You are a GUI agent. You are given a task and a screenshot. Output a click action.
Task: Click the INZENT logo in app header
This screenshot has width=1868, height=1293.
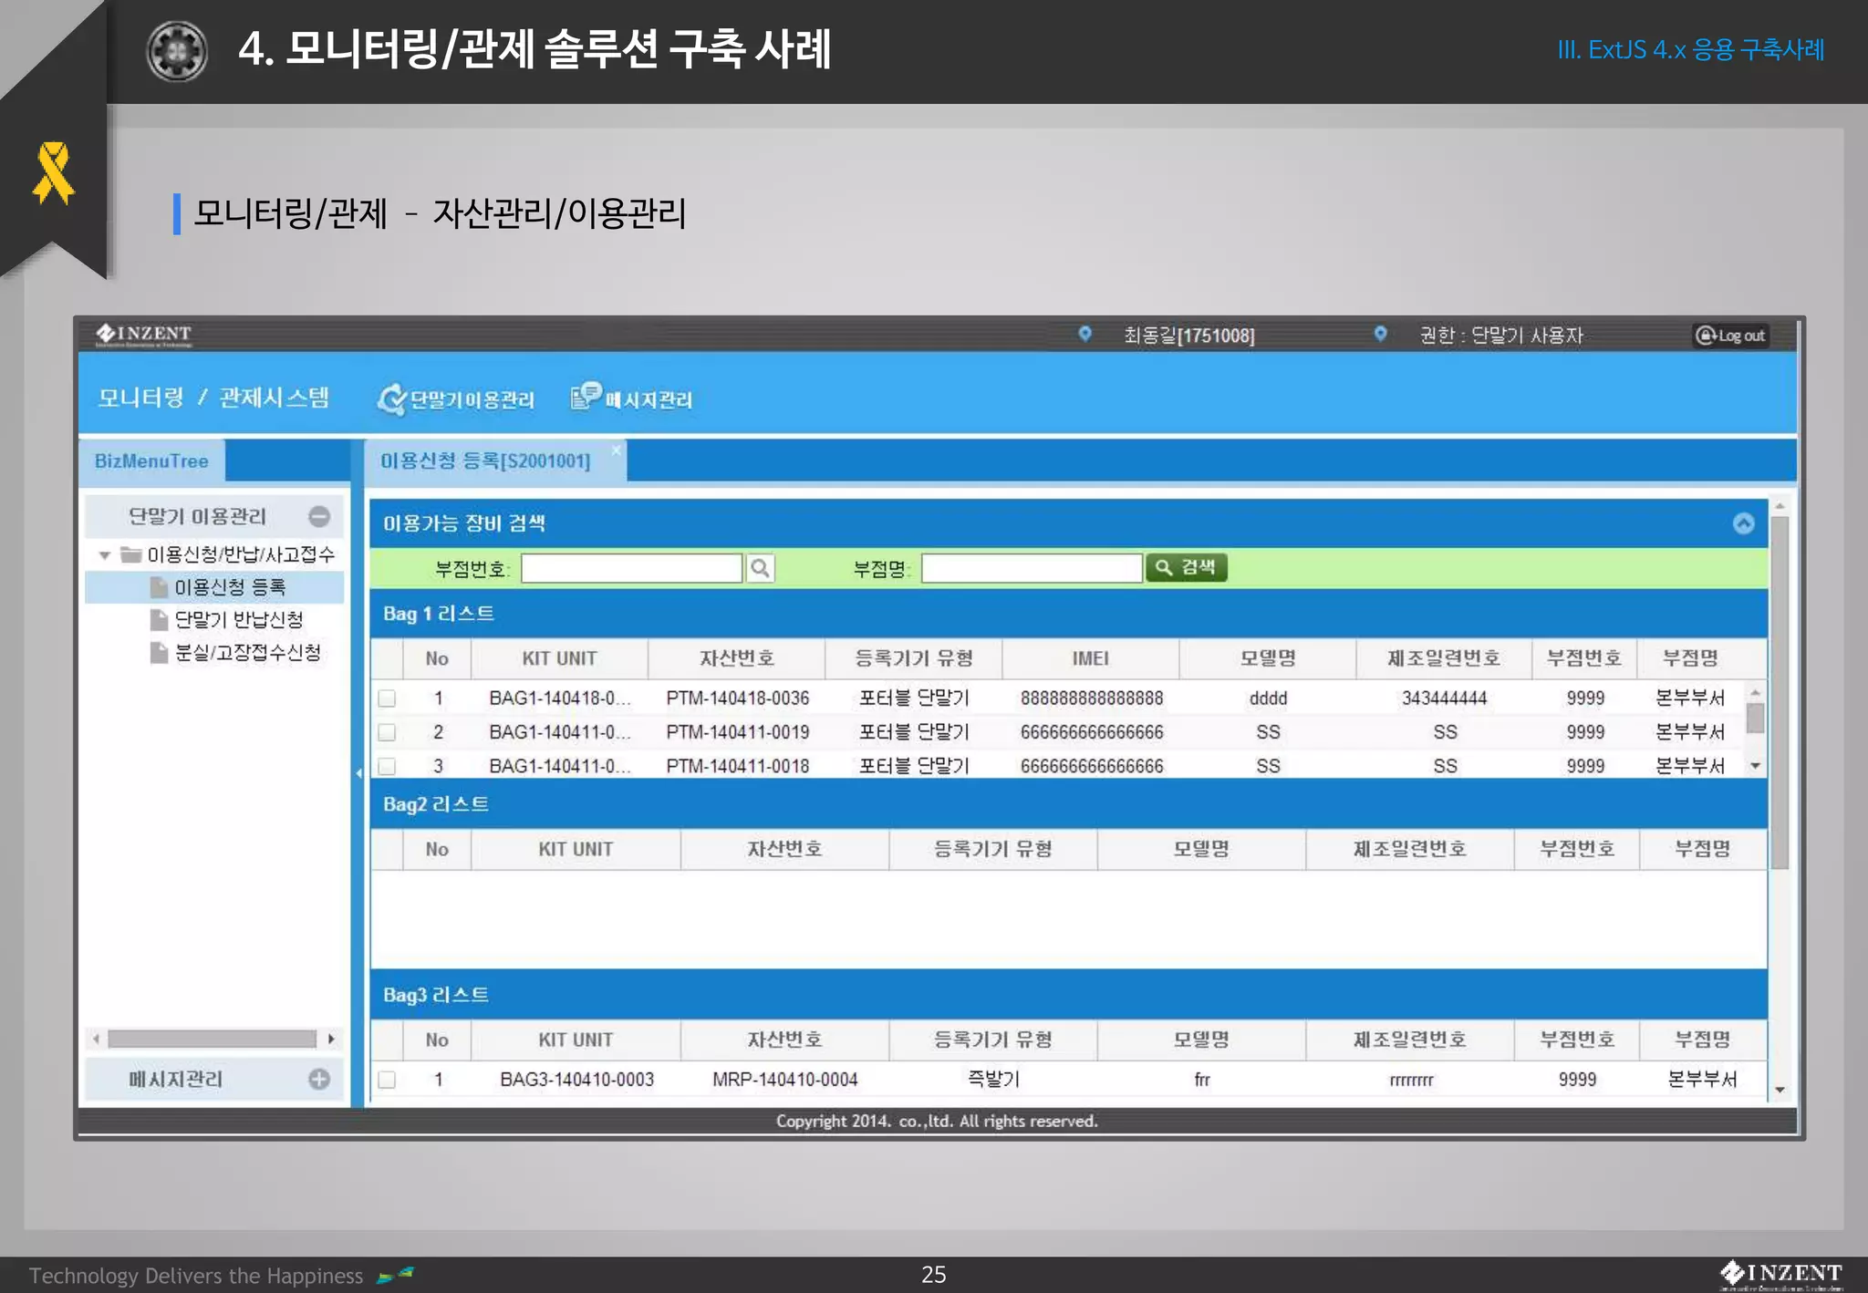click(x=144, y=336)
